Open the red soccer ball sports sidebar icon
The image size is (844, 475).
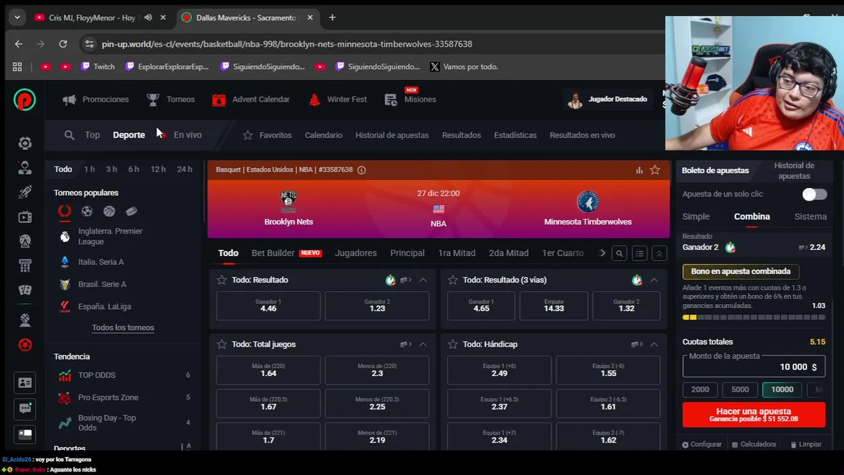[25, 344]
